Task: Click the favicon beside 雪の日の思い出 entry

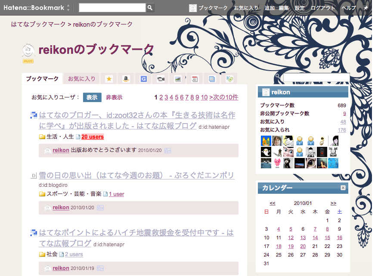Action: point(34,176)
